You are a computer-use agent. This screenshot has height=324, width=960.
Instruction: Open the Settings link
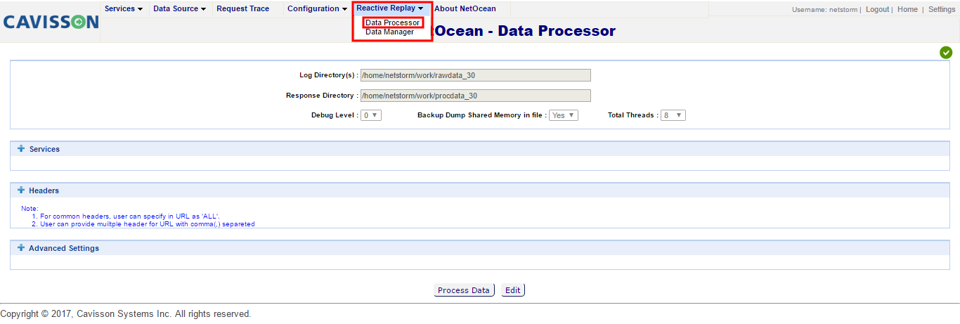(x=942, y=10)
